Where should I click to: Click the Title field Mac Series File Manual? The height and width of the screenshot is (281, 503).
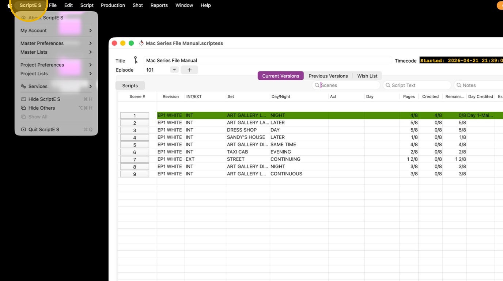click(x=267, y=60)
